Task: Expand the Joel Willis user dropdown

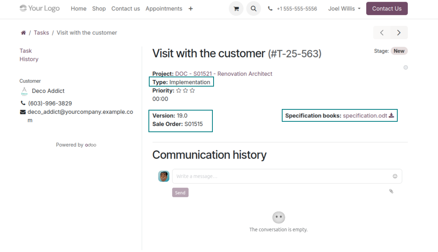Action: (x=344, y=9)
